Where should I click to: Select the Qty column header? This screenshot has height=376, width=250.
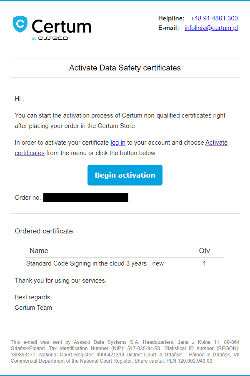204,251
